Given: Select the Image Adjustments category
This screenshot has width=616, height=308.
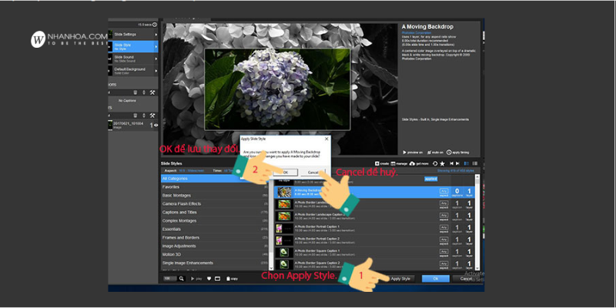Looking at the screenshot, I should [215, 246].
